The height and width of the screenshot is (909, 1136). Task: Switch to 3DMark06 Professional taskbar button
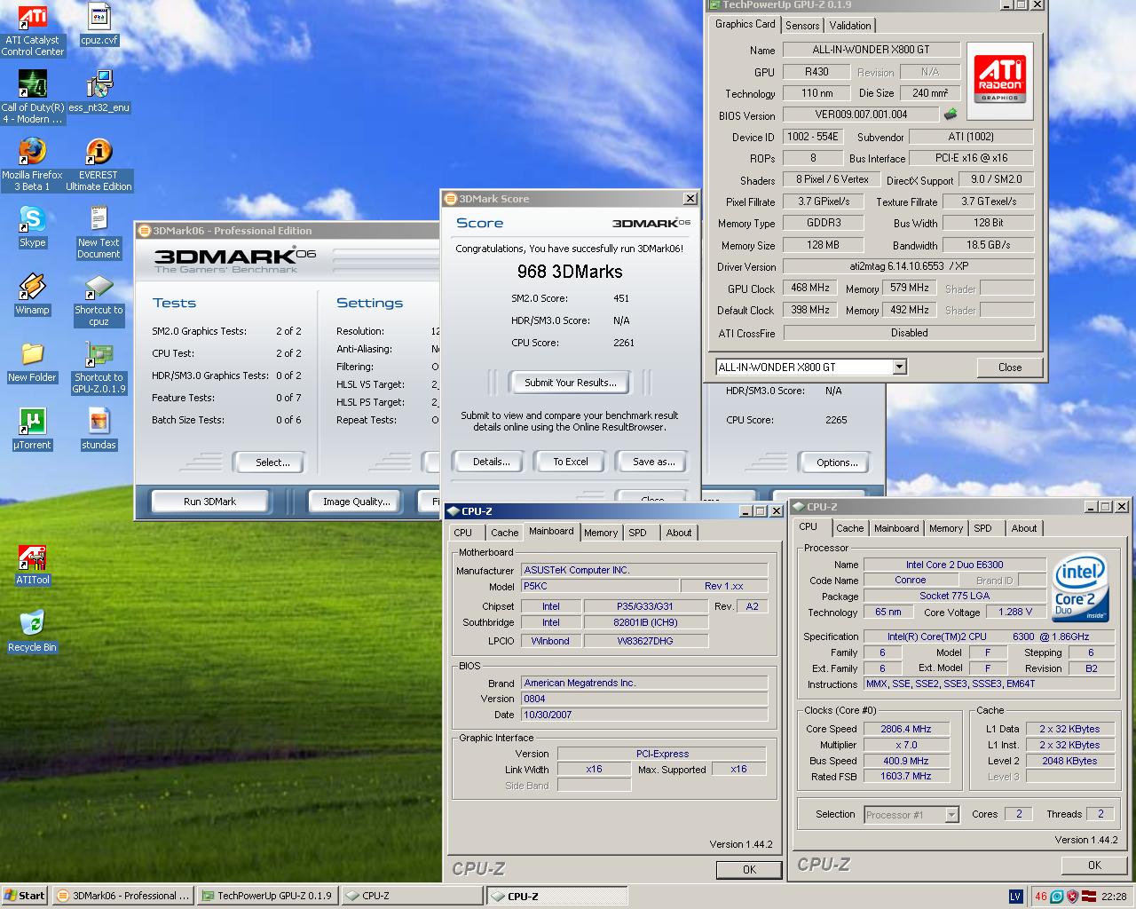[x=122, y=896]
